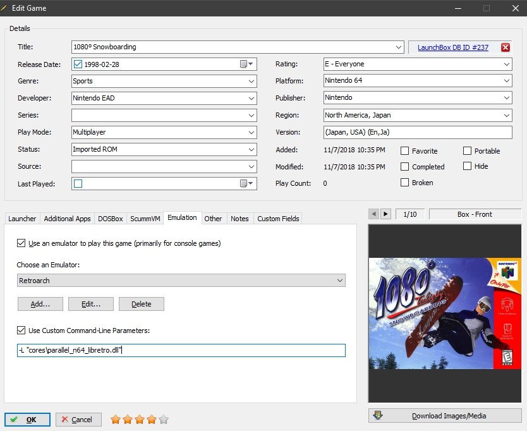Tick the Completed checkbox
The height and width of the screenshot is (431, 527).
(404, 166)
